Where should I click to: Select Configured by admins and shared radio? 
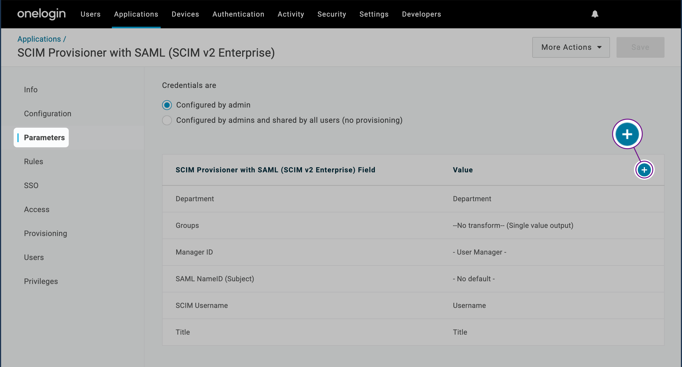[x=167, y=120]
